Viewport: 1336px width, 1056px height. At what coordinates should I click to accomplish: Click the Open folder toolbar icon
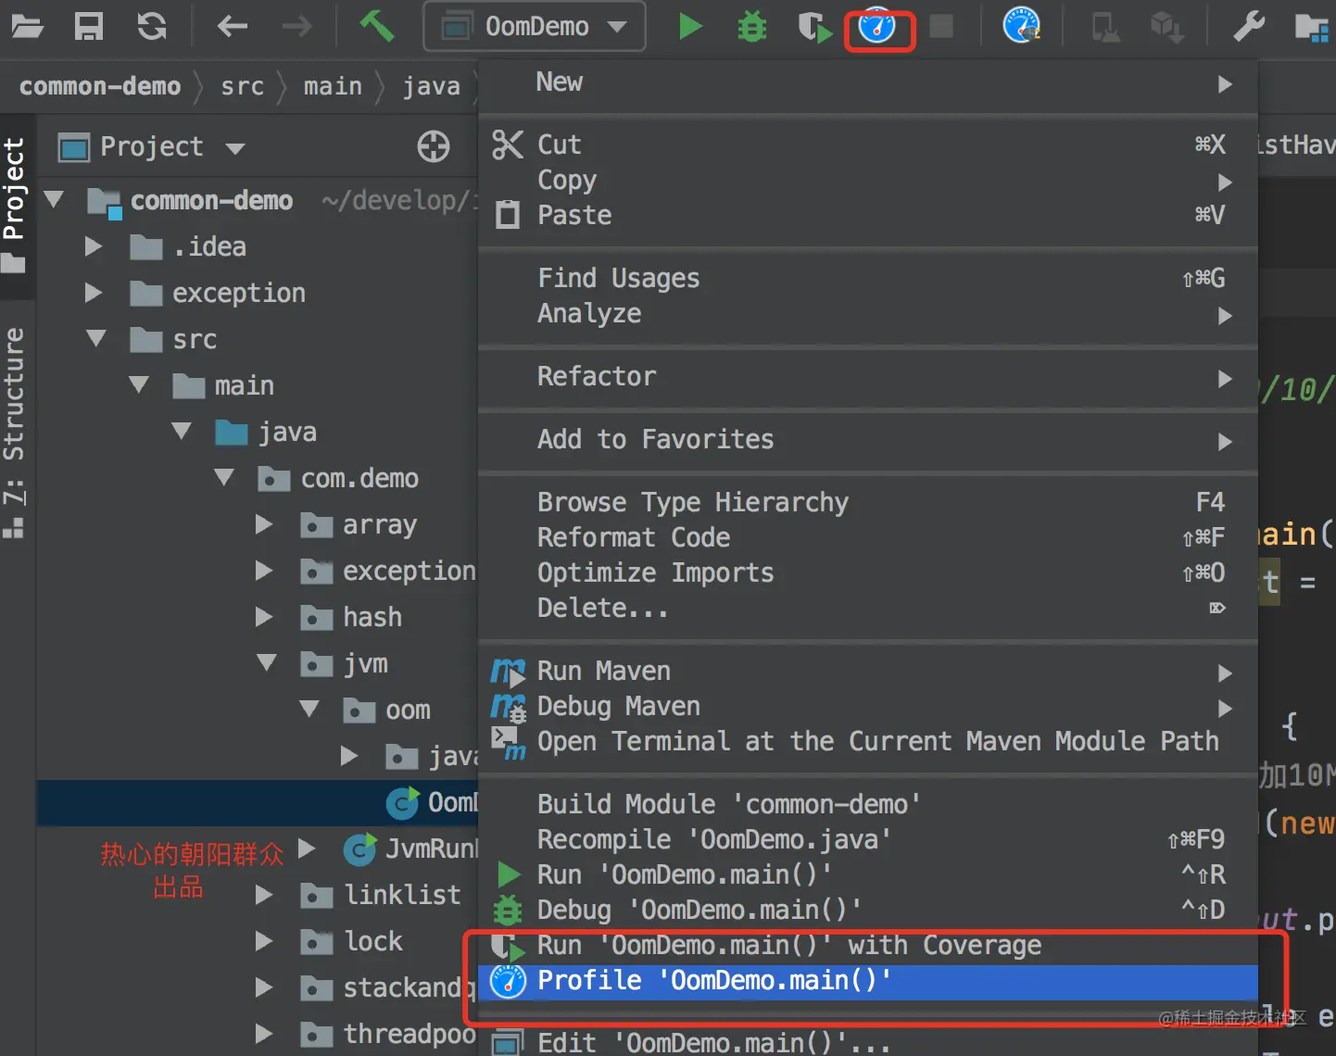pyautogui.click(x=27, y=26)
